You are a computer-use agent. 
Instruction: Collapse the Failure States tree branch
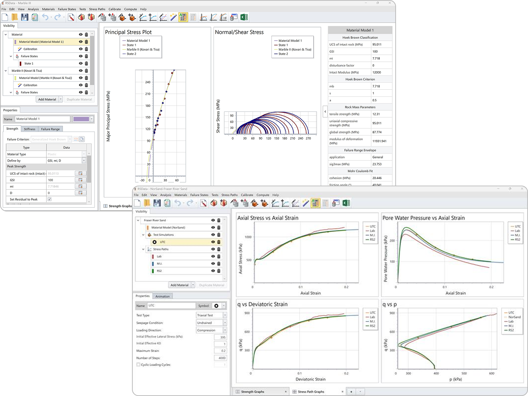pyautogui.click(x=11, y=56)
